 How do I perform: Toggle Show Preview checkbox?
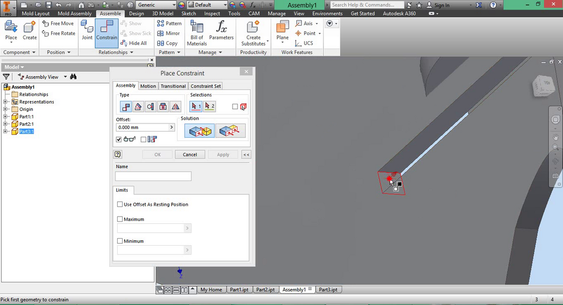(x=119, y=139)
